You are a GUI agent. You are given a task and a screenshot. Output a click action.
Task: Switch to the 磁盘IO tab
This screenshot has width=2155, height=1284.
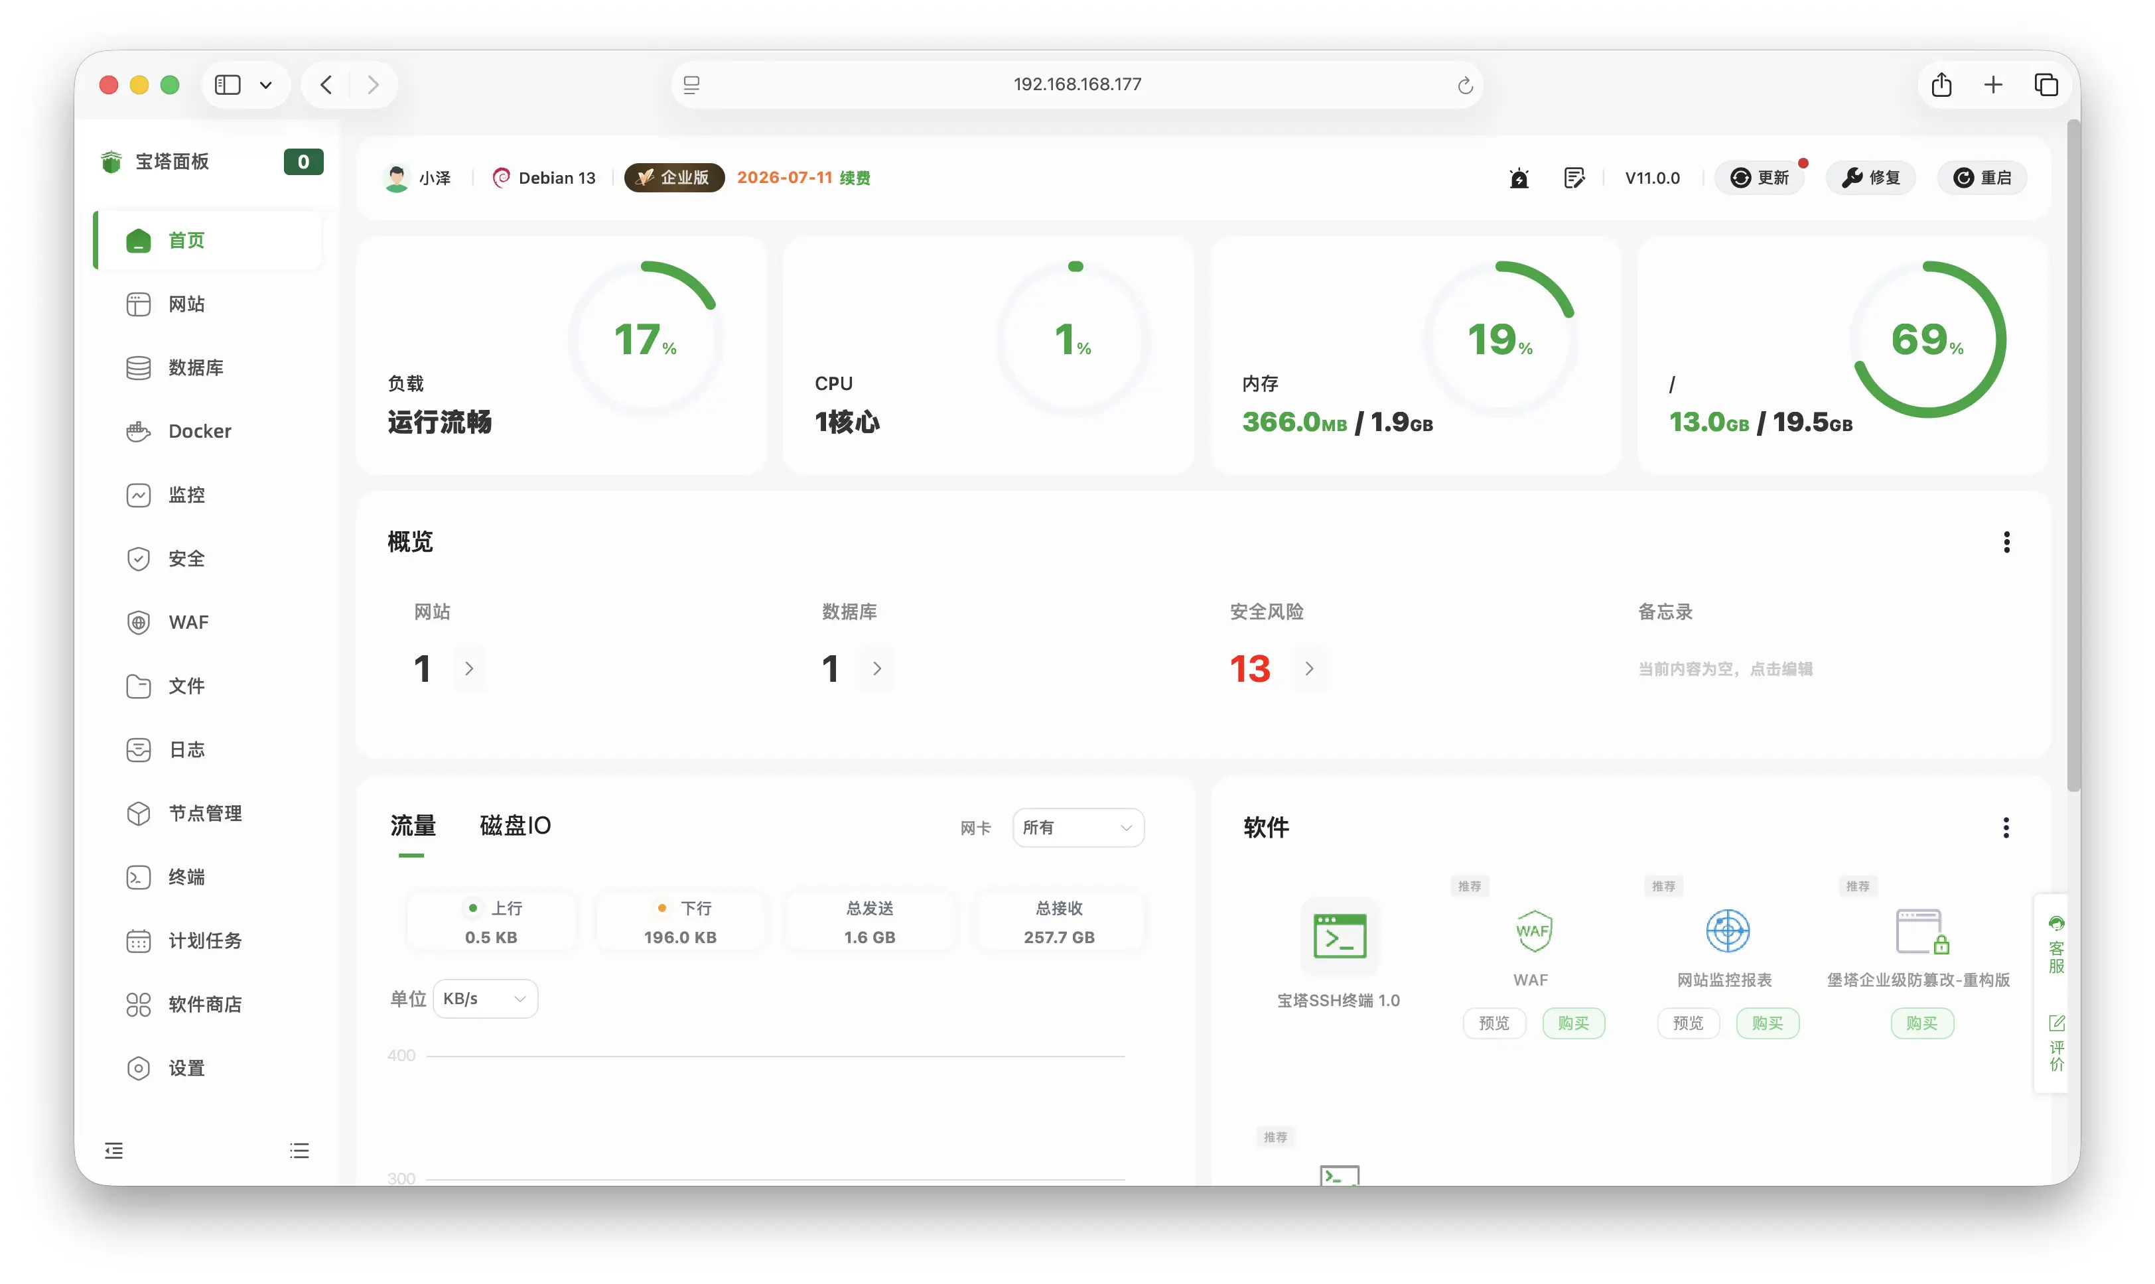coord(514,826)
